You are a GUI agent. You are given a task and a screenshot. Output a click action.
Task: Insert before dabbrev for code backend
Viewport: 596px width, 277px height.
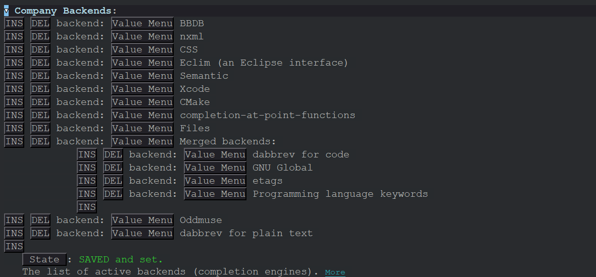[87, 155]
